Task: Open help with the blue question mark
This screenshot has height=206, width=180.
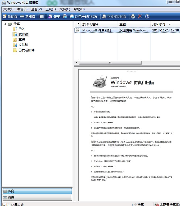Action: (147, 16)
